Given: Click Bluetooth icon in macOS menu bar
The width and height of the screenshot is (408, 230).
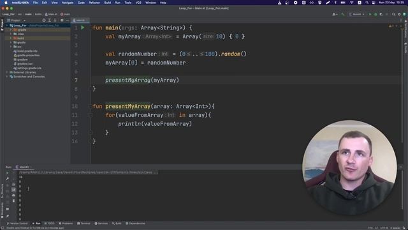Looking at the screenshot, I should point(335,3).
